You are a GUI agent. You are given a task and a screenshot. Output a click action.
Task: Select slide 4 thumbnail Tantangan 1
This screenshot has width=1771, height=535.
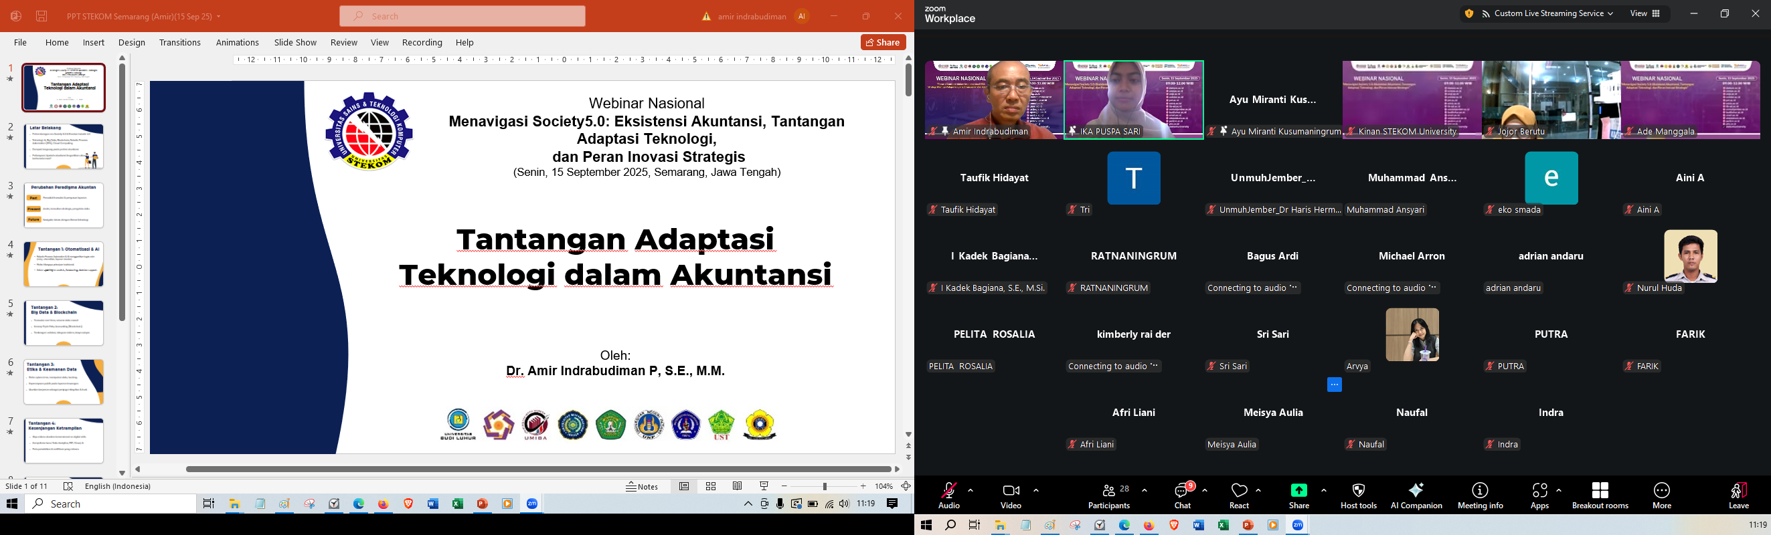(x=64, y=264)
